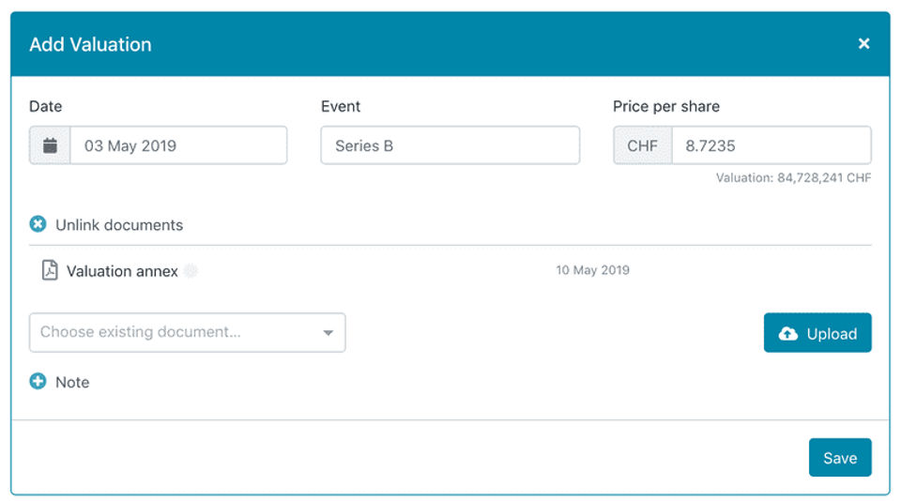The height and width of the screenshot is (501, 901).
Task: Click the Unlink documents text link
Action: (x=119, y=225)
